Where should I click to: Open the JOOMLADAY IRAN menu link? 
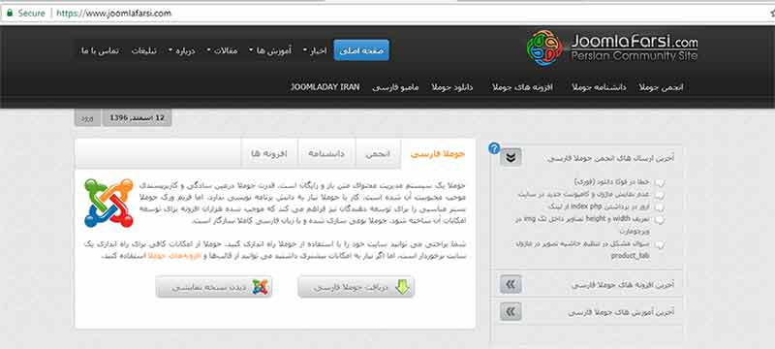[325, 87]
